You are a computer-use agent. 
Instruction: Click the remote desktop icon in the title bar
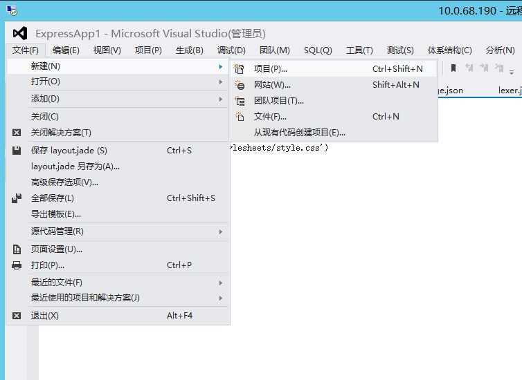[x=12, y=10]
